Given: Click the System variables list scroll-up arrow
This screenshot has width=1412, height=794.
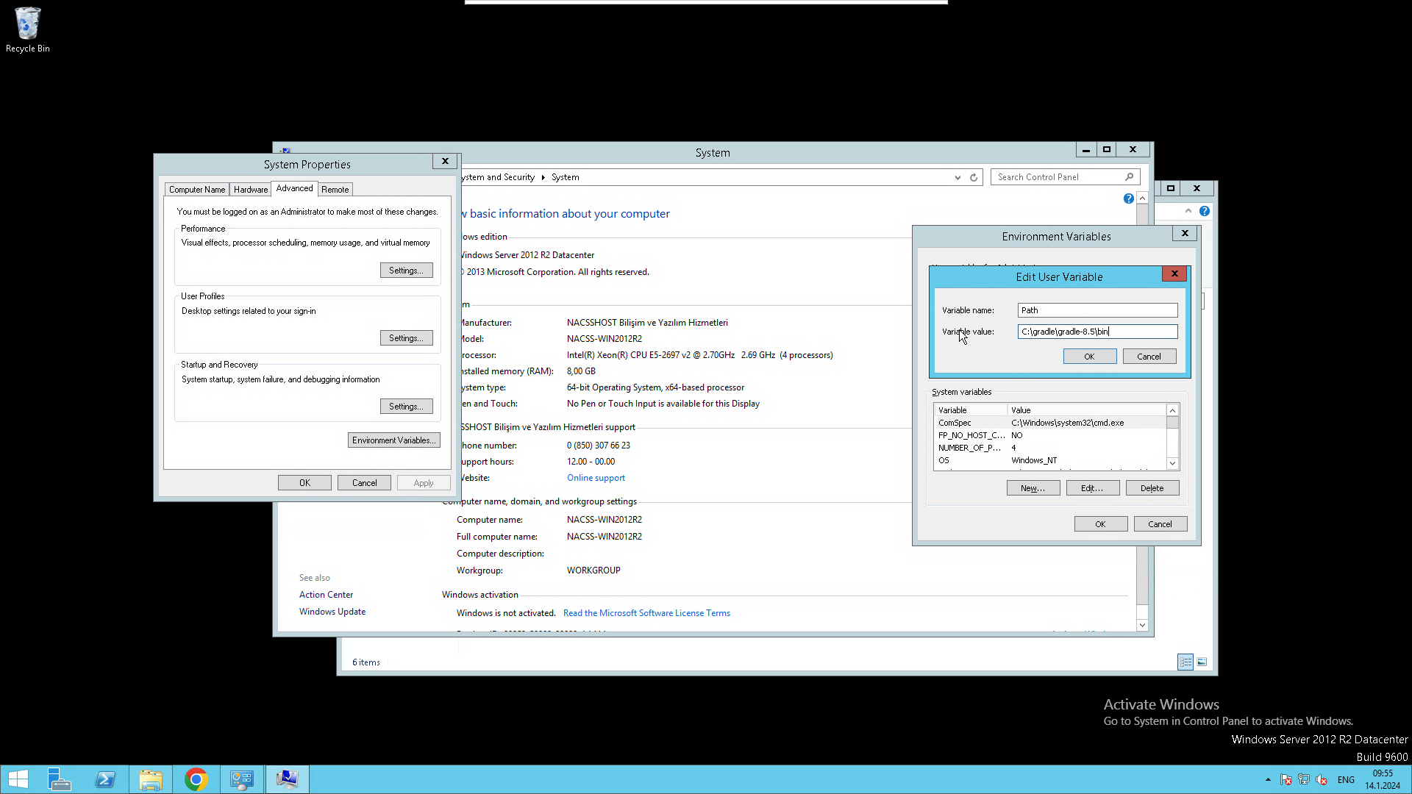Looking at the screenshot, I should (x=1172, y=410).
